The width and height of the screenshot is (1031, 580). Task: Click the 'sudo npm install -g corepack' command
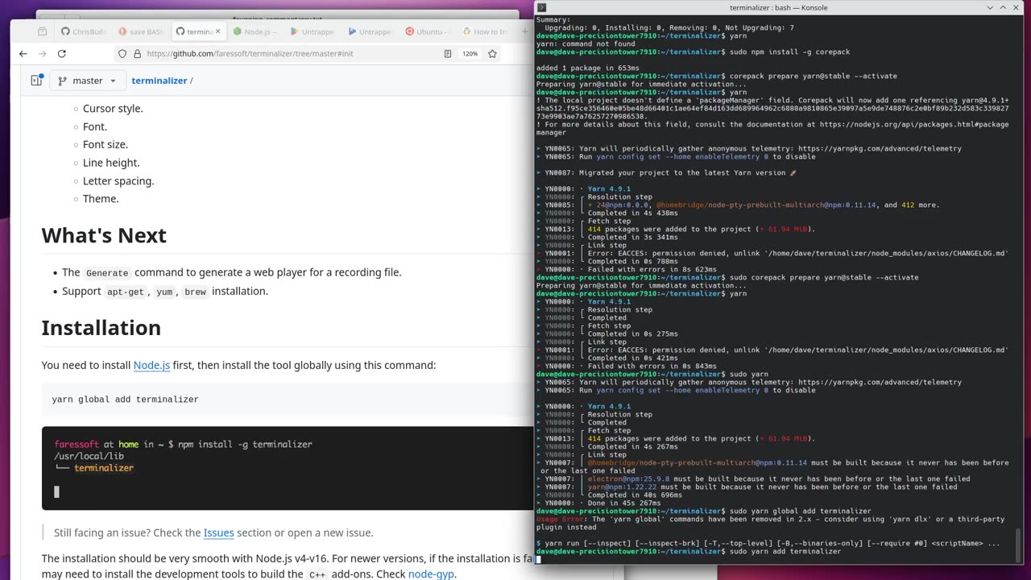coord(789,52)
